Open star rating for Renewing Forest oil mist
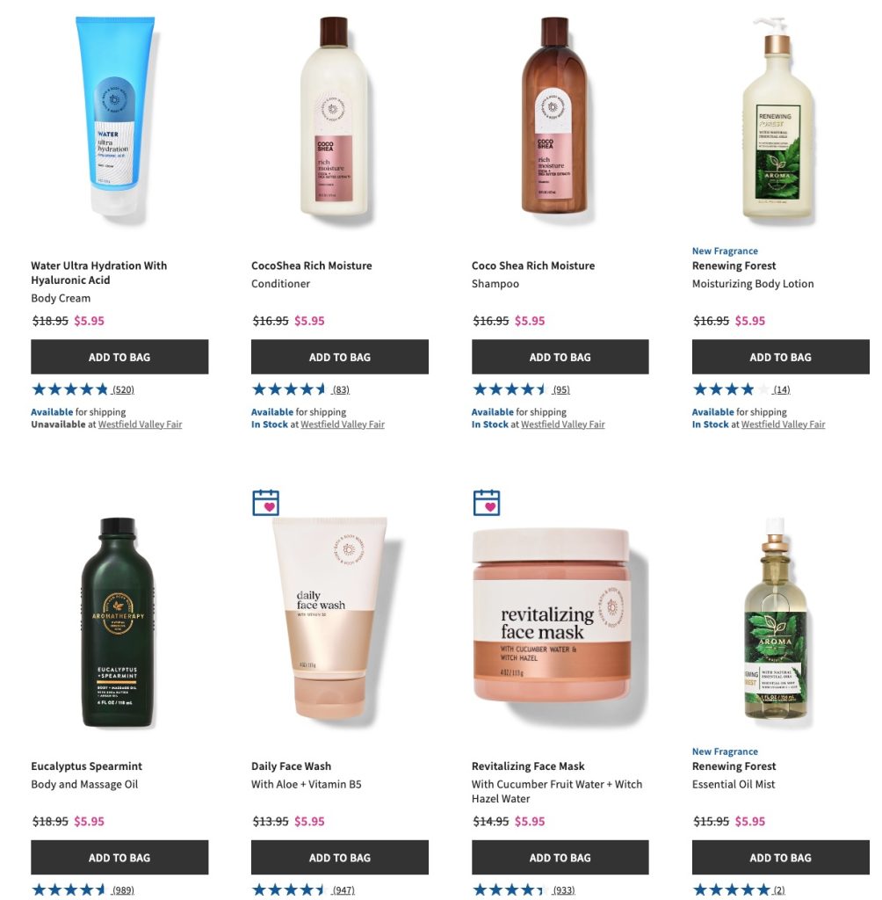Viewport: 882px width, 900px height. point(731,889)
